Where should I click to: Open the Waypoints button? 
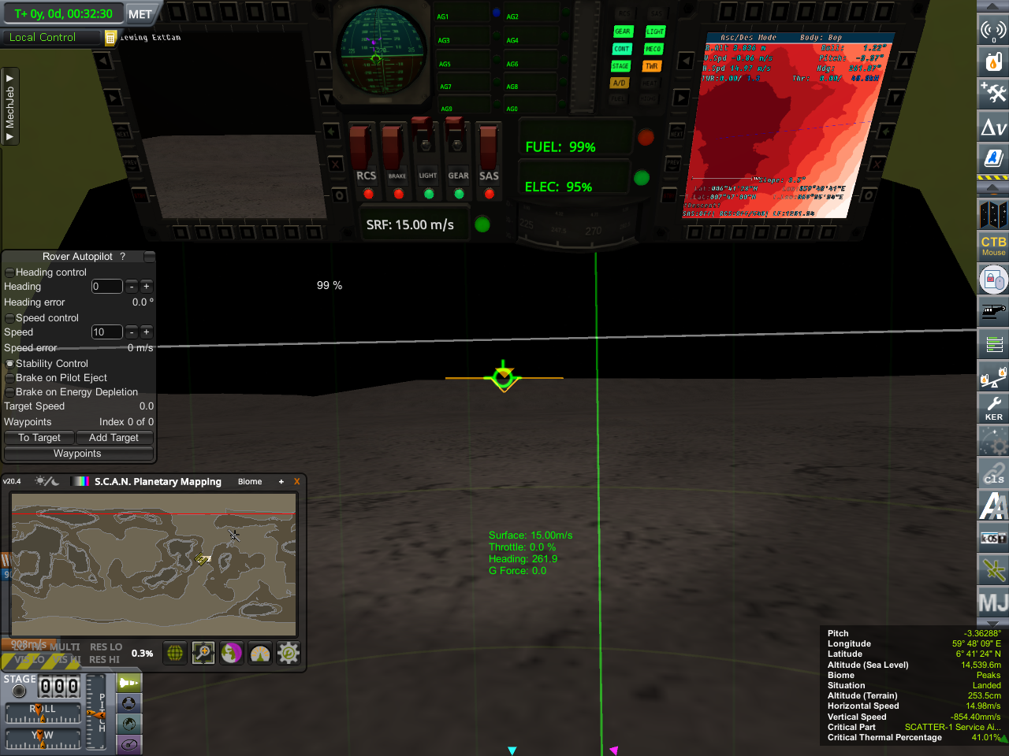pos(77,454)
